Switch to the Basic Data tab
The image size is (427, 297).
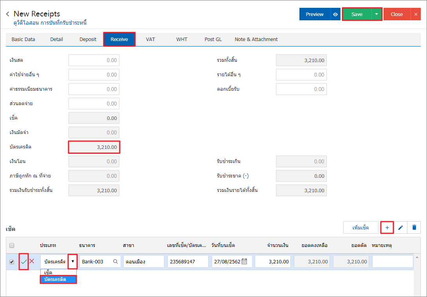pos(23,39)
